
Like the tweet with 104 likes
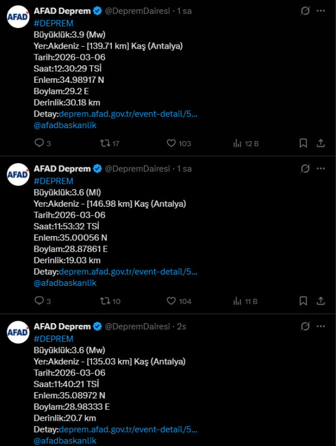point(171,301)
